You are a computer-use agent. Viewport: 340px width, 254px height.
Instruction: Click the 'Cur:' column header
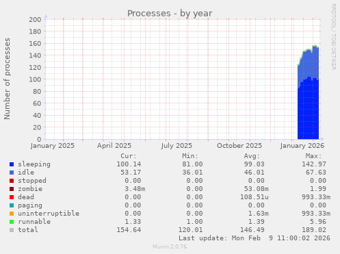[x=129, y=156]
